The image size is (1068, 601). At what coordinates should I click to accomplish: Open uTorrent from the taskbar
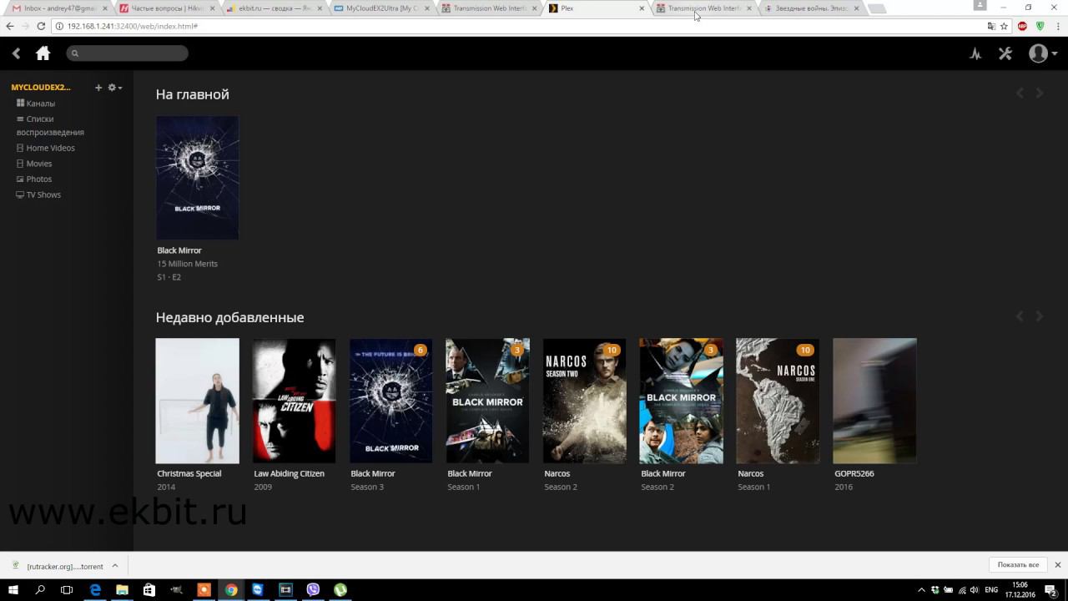point(340,590)
